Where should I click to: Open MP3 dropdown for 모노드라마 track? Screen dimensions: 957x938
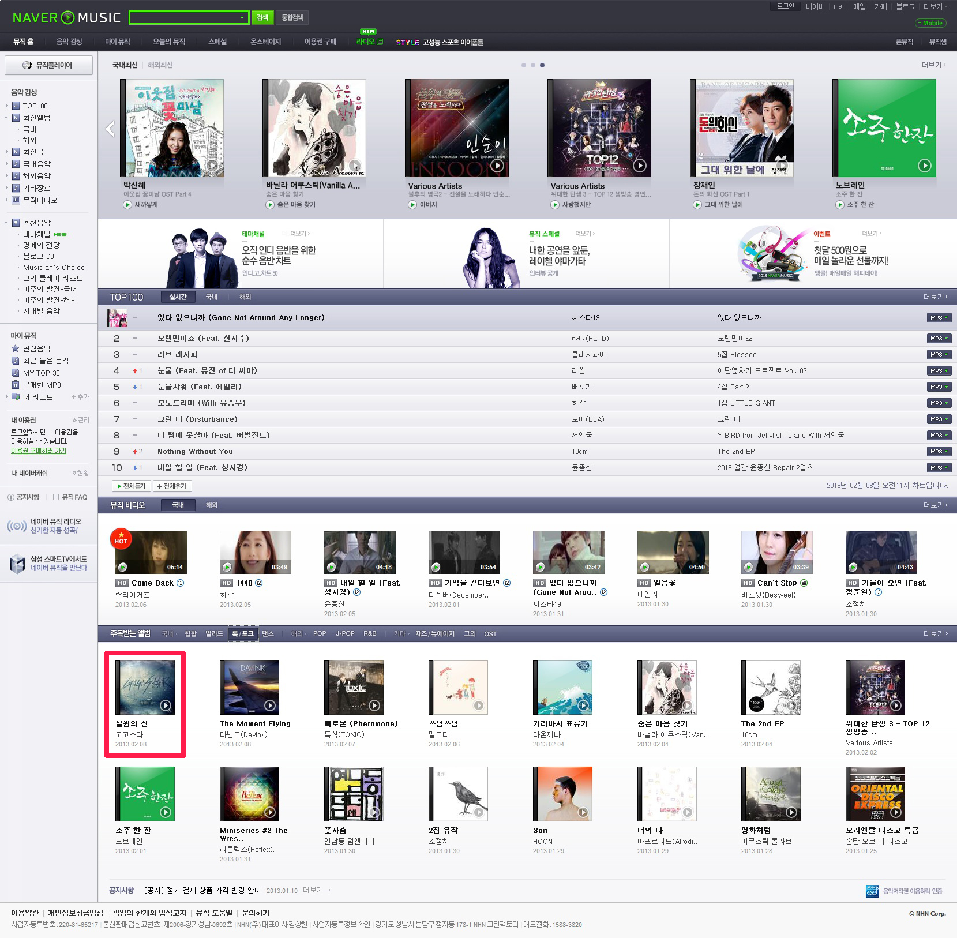coord(939,403)
